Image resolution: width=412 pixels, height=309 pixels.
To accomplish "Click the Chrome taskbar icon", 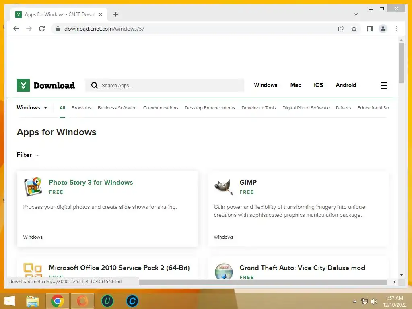I will coord(58,301).
